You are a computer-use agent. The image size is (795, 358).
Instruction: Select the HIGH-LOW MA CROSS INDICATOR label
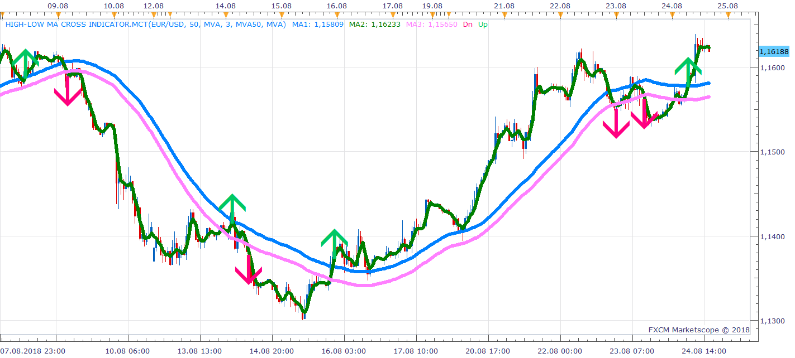[x=146, y=25]
